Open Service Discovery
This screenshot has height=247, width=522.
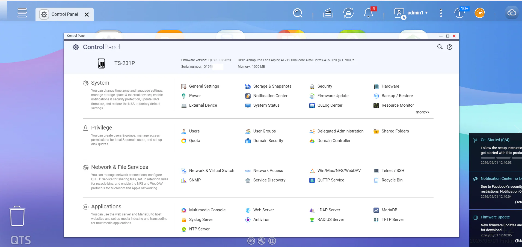265,180
